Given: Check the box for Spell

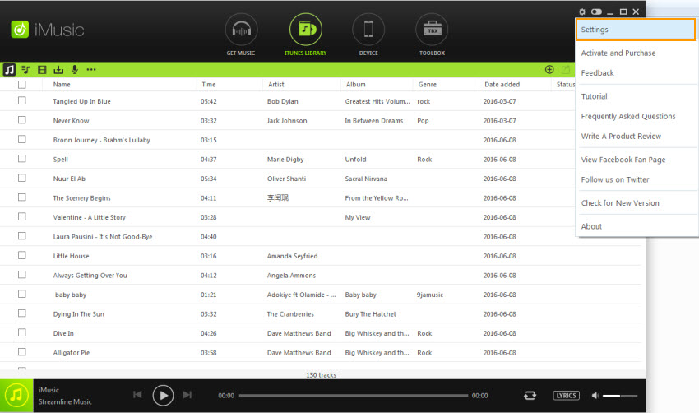Looking at the screenshot, I should [x=22, y=159].
